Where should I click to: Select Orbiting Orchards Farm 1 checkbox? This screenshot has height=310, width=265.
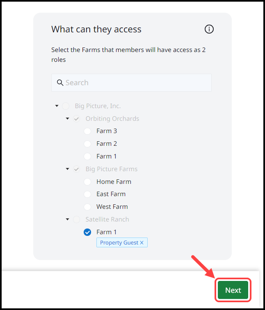point(87,156)
